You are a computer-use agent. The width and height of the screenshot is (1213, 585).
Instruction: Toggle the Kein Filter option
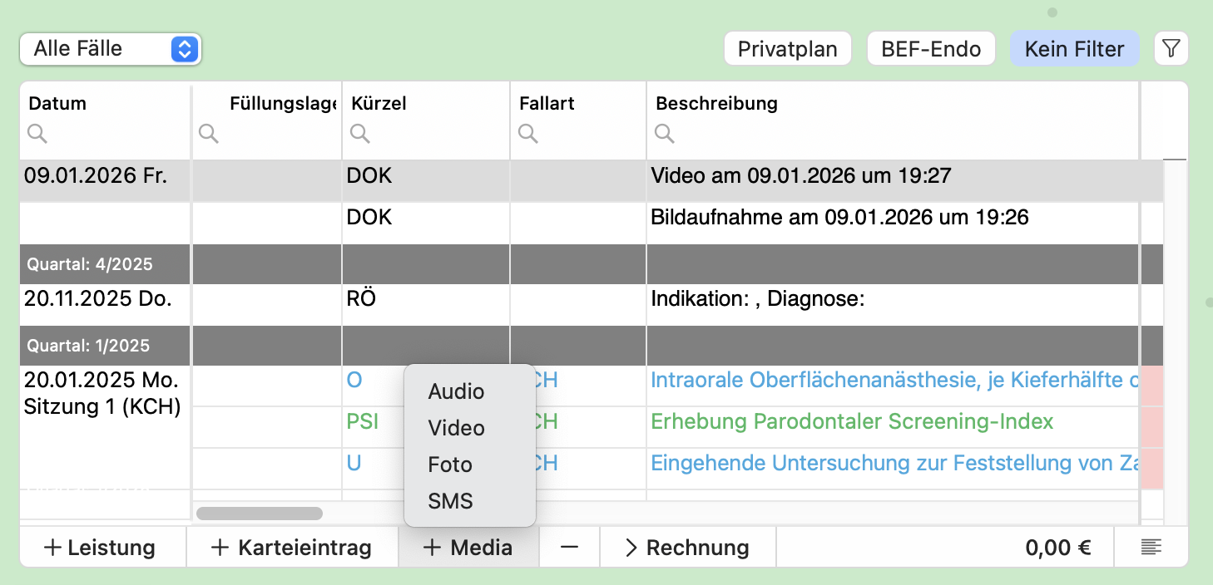pyautogui.click(x=1073, y=49)
